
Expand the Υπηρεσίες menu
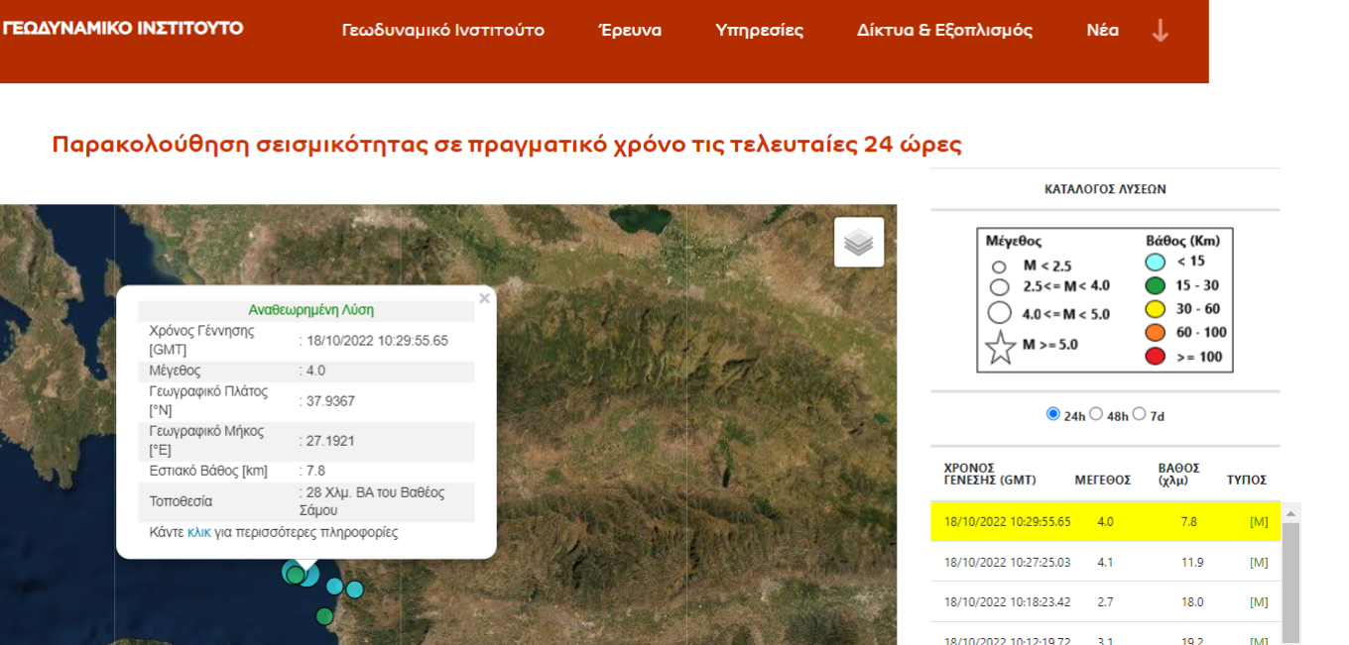click(x=760, y=31)
